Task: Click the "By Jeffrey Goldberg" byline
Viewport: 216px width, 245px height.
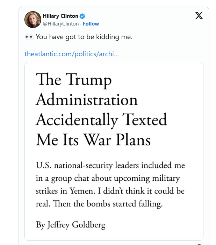Action: 71,224
